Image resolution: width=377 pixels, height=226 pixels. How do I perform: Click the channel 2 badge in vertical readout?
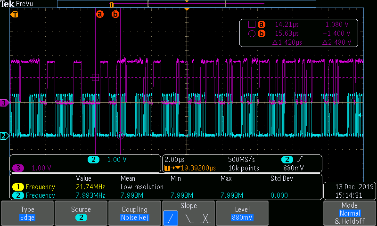[x=93, y=160]
